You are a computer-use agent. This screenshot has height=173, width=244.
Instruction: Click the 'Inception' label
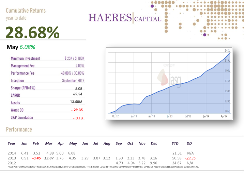click(17, 80)
